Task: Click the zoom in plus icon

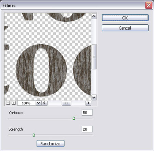Action: tap(14, 103)
